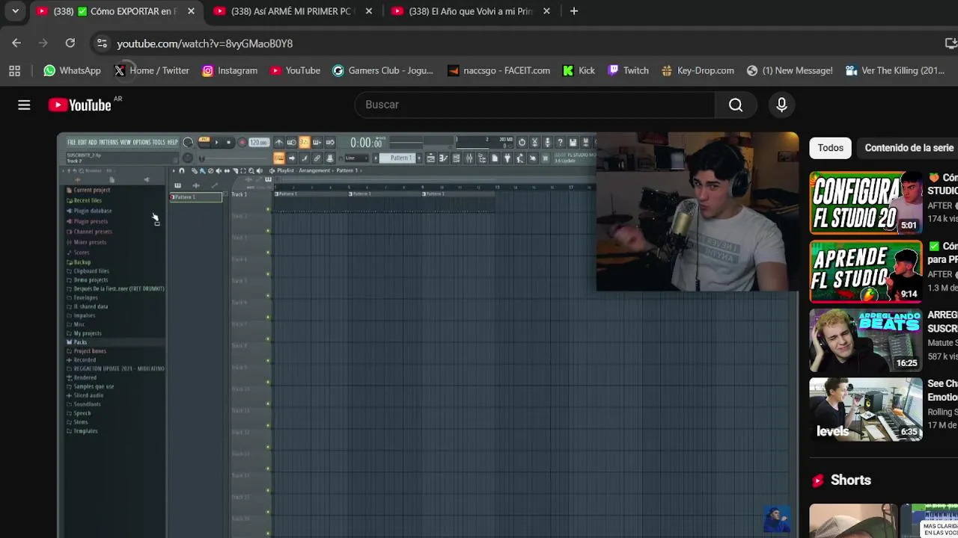Click the question mark help icon in FL Studio
The image size is (958, 538).
[x=560, y=142]
